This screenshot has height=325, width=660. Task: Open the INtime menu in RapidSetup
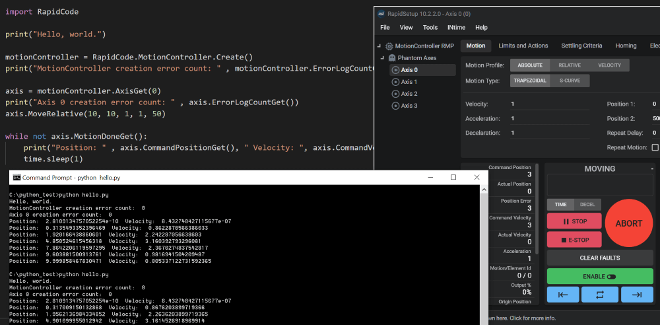[457, 27]
